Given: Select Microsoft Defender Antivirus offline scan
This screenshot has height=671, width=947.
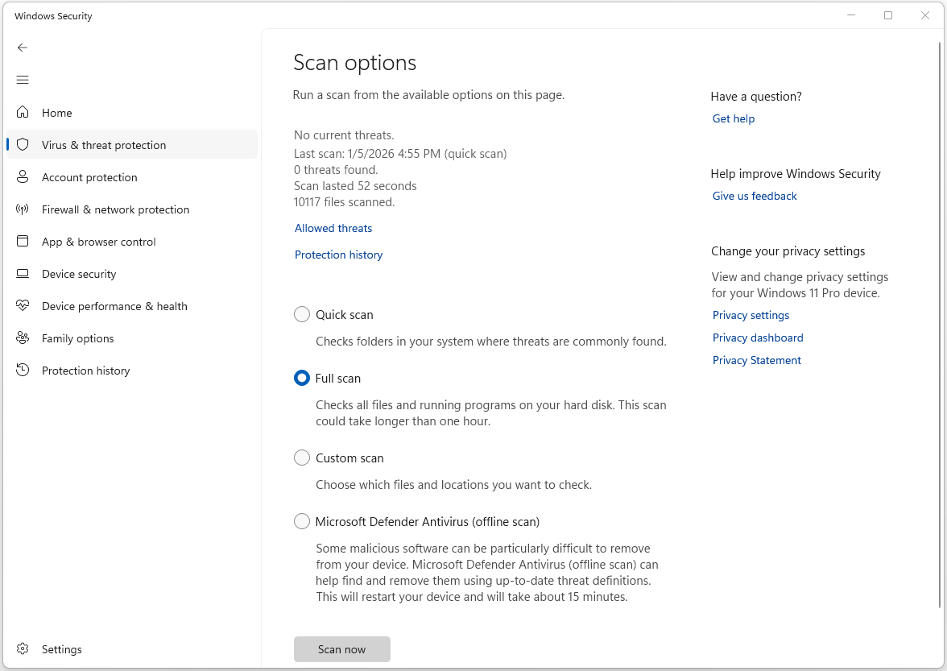Looking at the screenshot, I should [302, 521].
